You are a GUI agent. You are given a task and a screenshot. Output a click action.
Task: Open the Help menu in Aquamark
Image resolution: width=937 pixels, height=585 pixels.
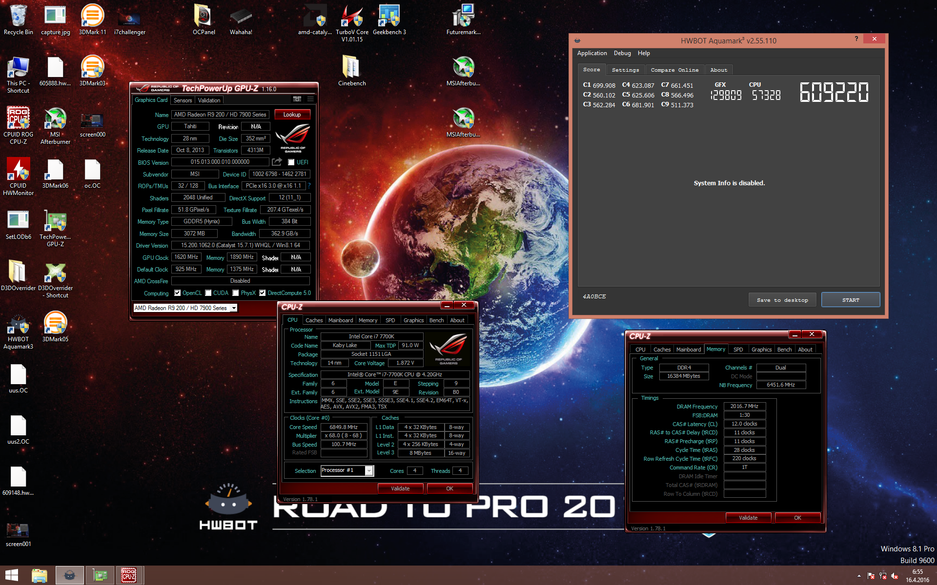(644, 53)
